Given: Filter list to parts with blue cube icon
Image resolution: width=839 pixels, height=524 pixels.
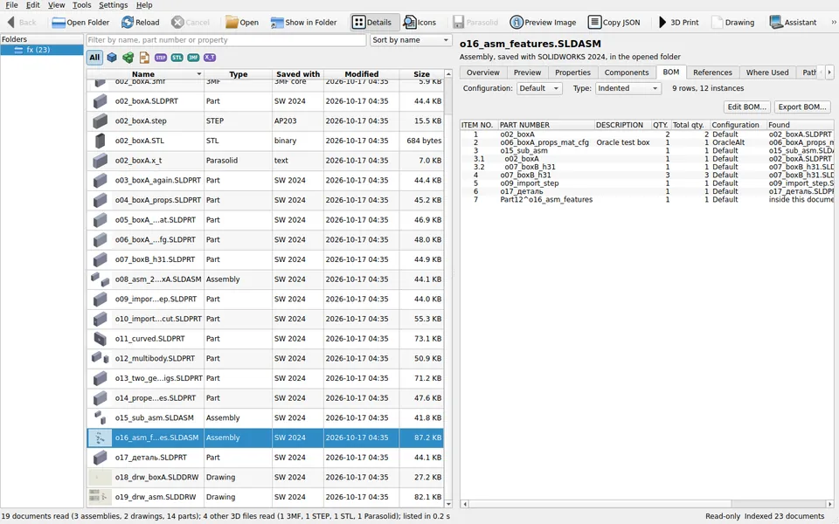Looking at the screenshot, I should click(112, 58).
